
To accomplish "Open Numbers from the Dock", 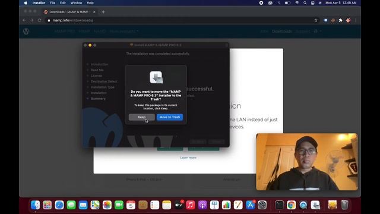I will pos(226,205).
